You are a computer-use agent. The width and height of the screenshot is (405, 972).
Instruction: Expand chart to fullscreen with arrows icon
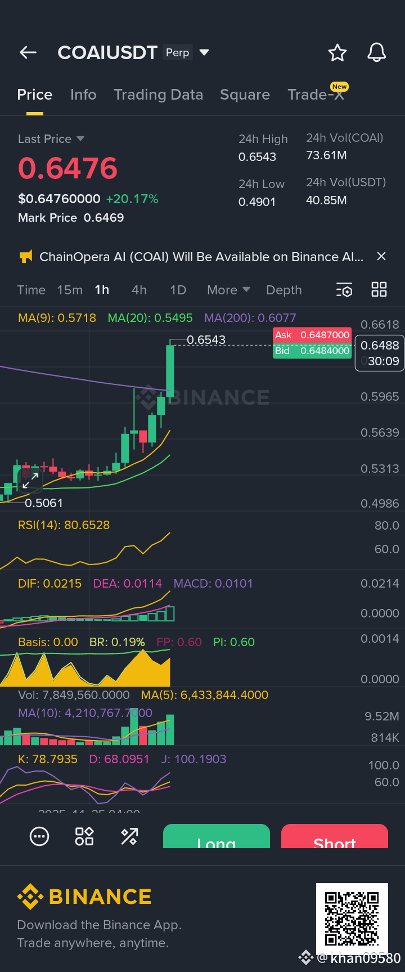point(30,481)
